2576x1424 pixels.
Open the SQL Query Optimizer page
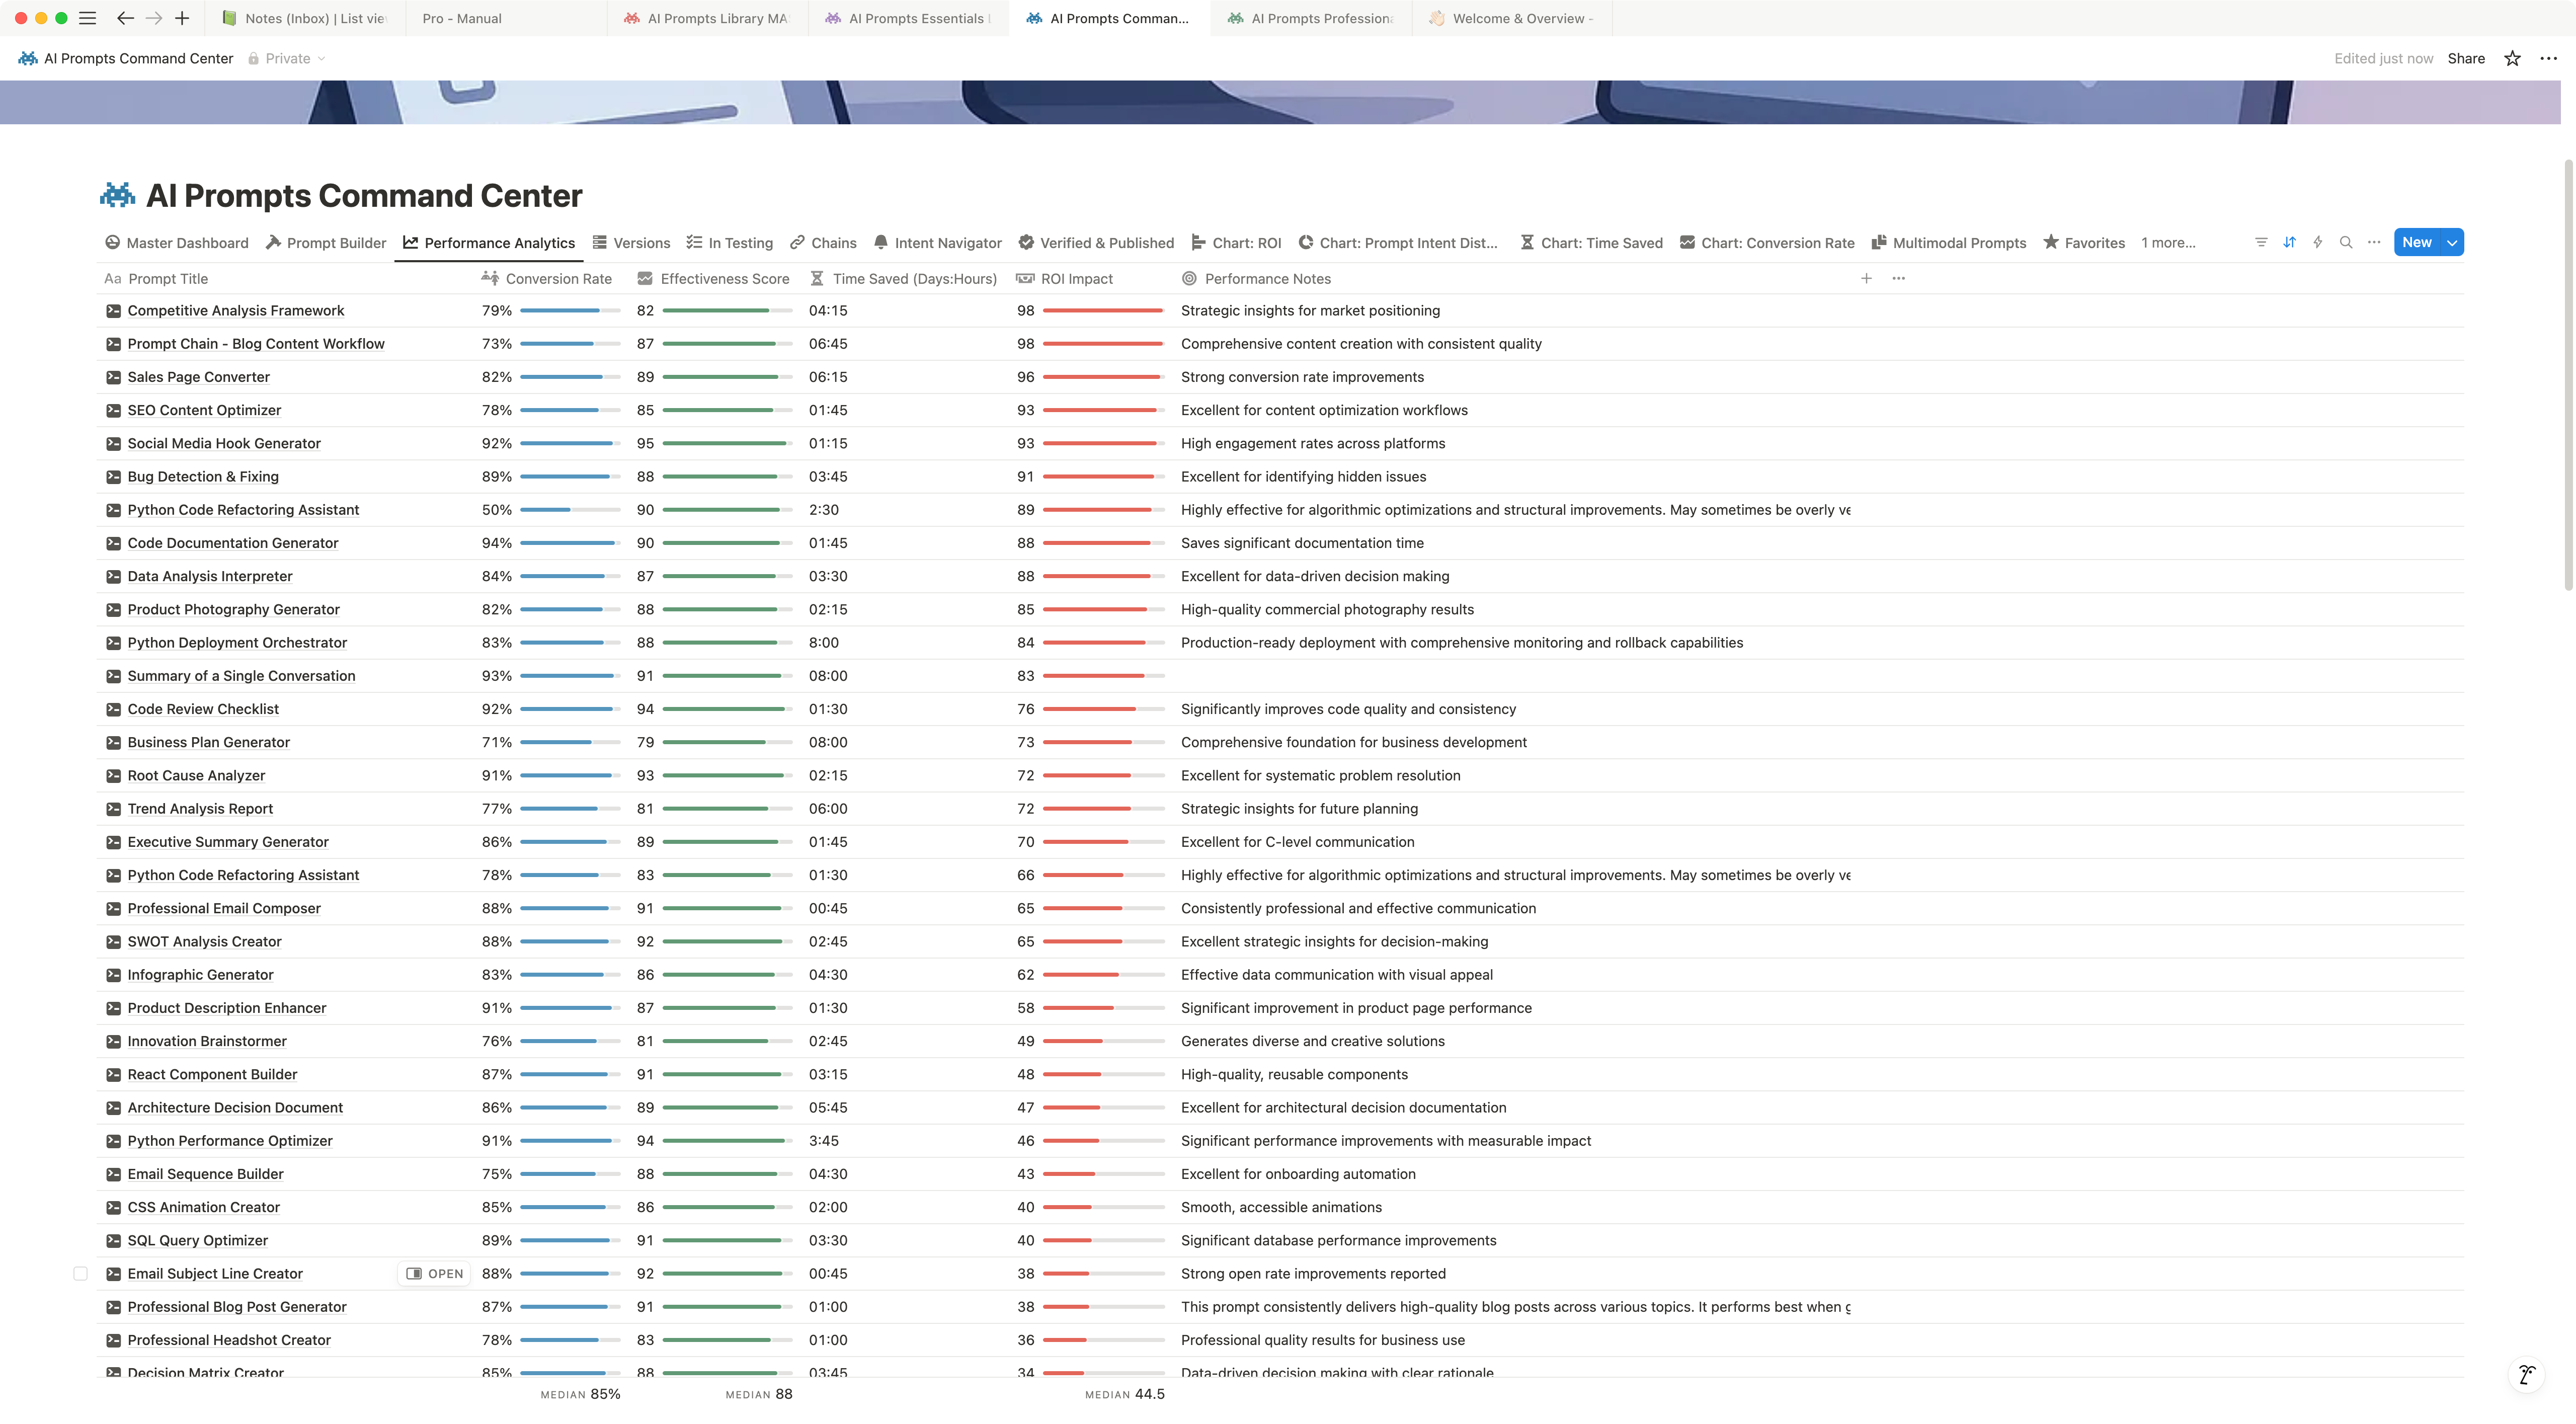coord(198,1240)
